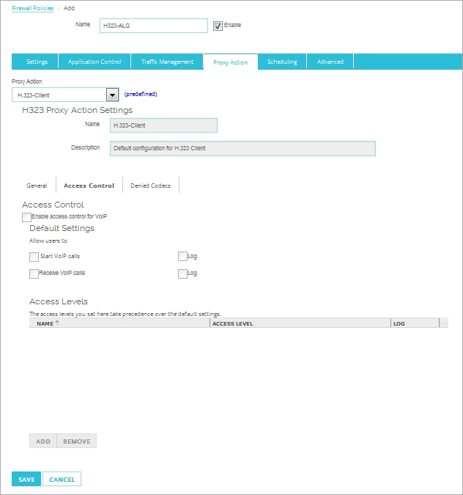Check the Receive VoIP calls option

coord(34,274)
